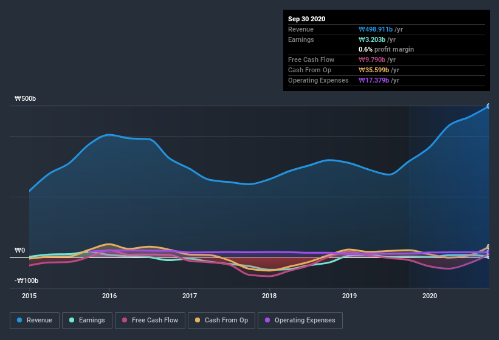Click the orange Cash From Op dot
This screenshot has height=340, width=499.
[198, 320]
